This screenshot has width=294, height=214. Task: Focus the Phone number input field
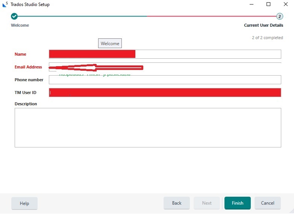click(x=165, y=80)
